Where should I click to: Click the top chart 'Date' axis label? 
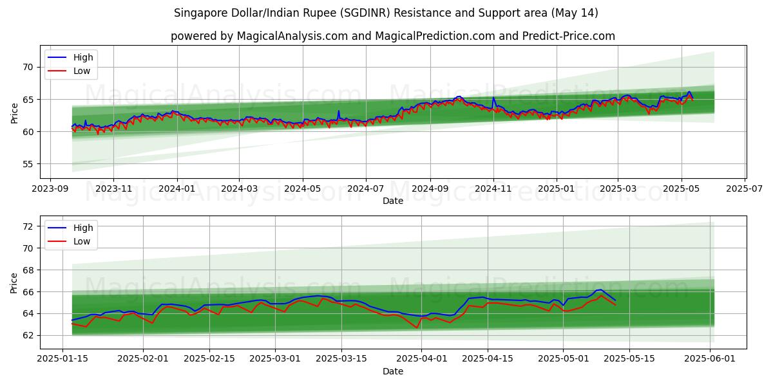tap(393, 201)
